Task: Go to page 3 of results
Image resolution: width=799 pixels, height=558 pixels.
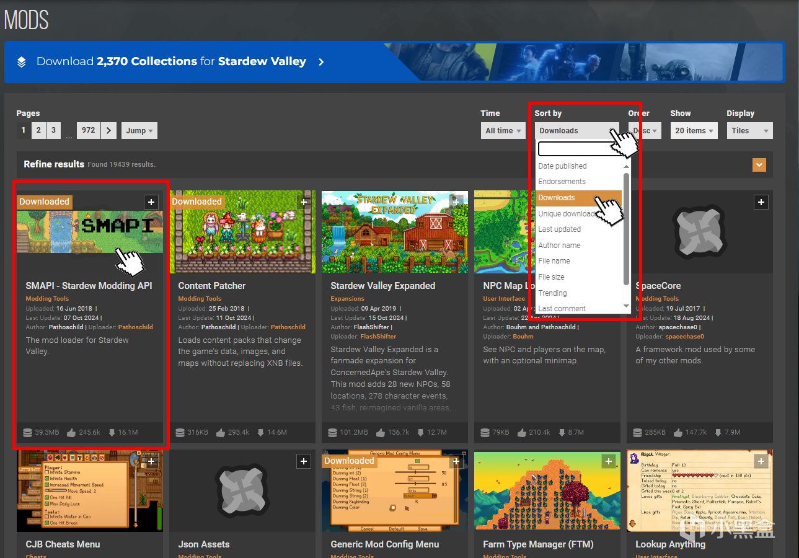Action: click(53, 130)
